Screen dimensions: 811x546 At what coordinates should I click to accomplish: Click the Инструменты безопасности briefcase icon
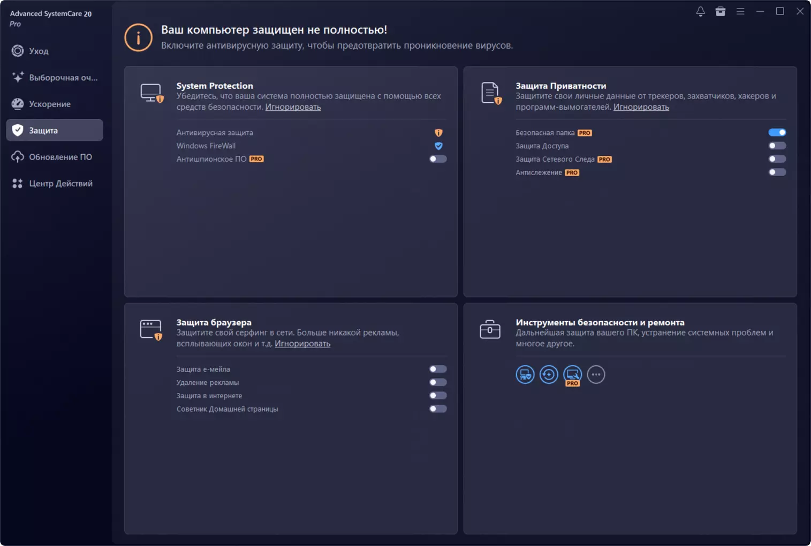tap(490, 329)
